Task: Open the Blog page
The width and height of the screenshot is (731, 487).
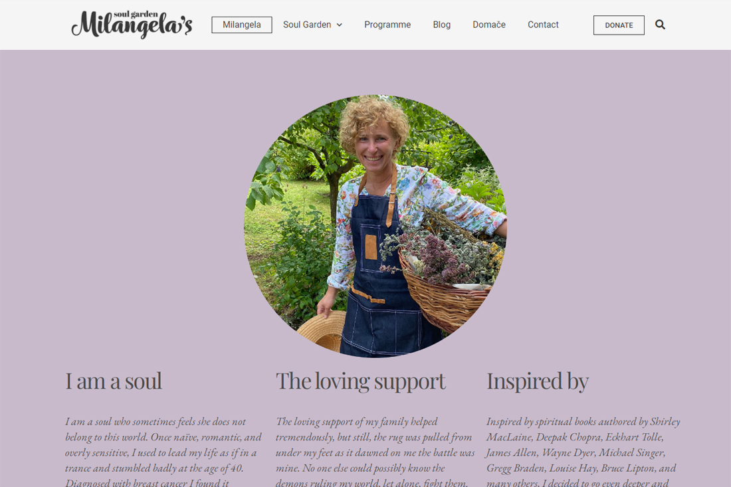Action: pyautogui.click(x=441, y=25)
